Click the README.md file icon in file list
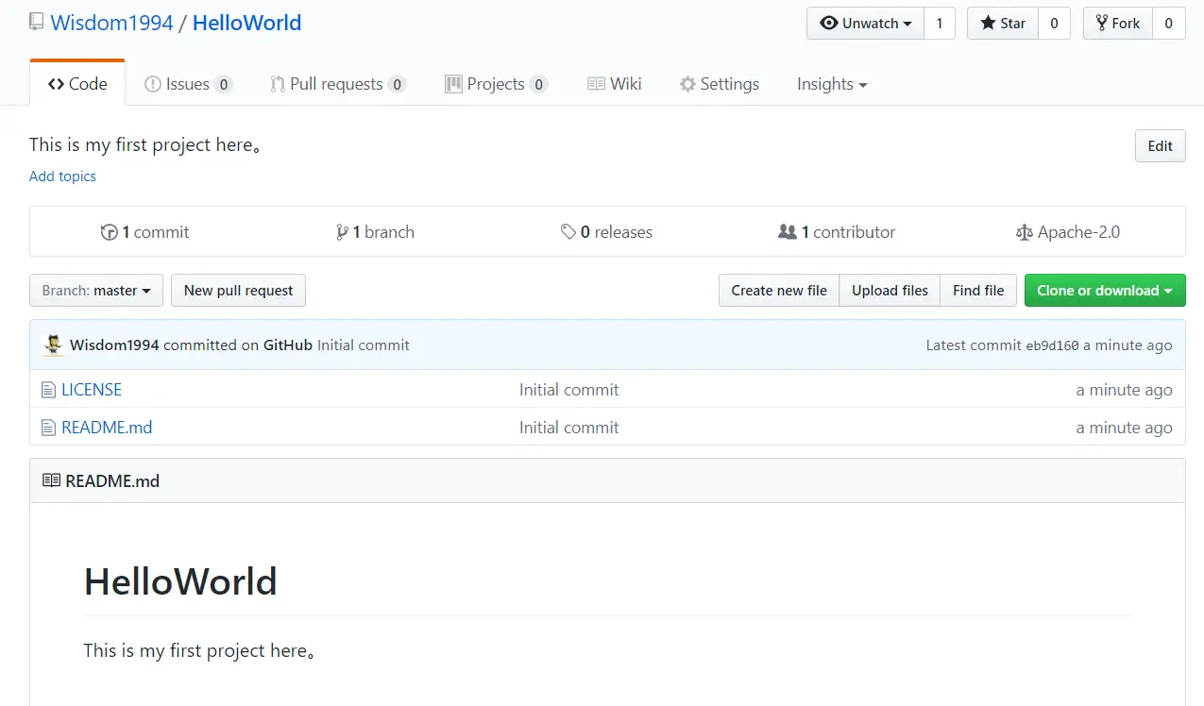This screenshot has height=706, width=1204. pyautogui.click(x=48, y=428)
